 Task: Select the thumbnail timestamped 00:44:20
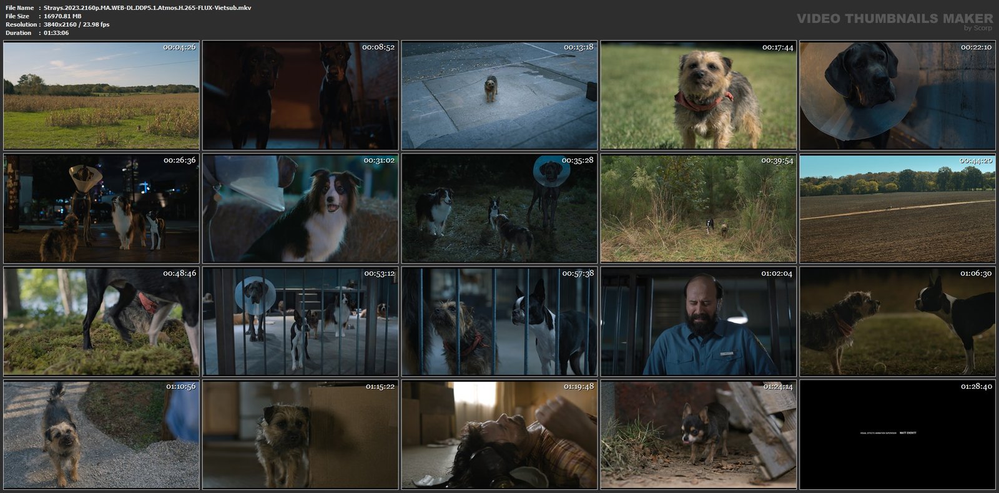[x=898, y=208]
